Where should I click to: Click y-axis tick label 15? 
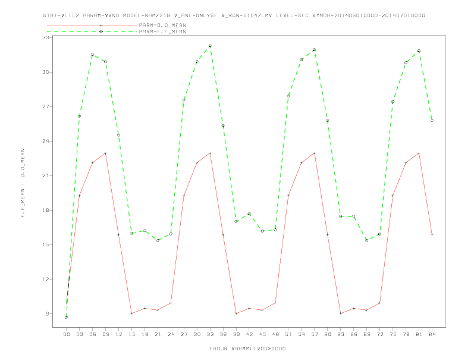click(47, 245)
